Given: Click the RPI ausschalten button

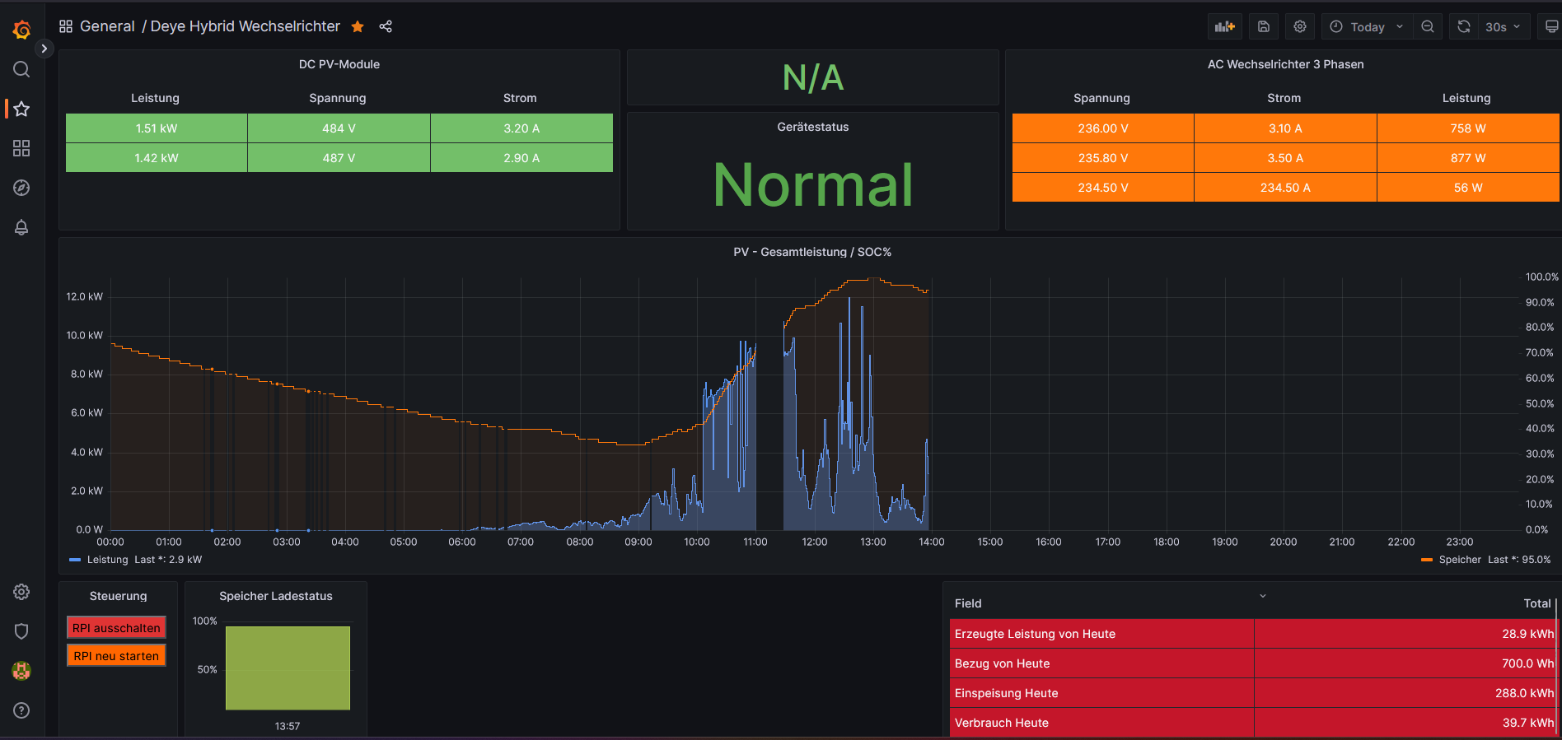Looking at the screenshot, I should tap(116, 628).
